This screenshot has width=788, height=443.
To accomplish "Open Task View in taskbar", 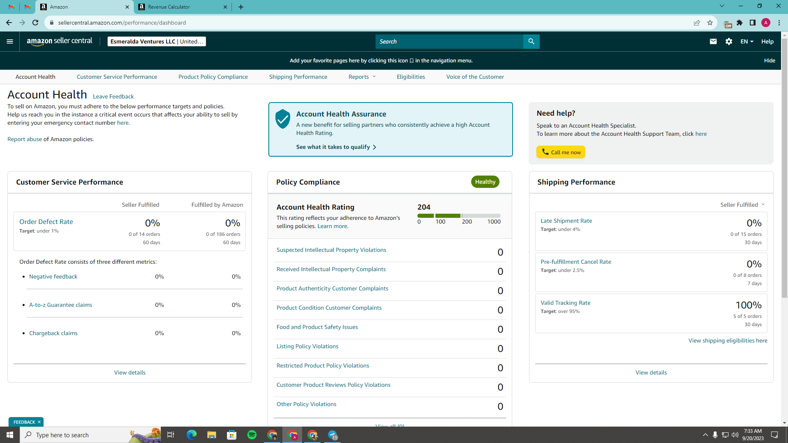I will [x=171, y=435].
